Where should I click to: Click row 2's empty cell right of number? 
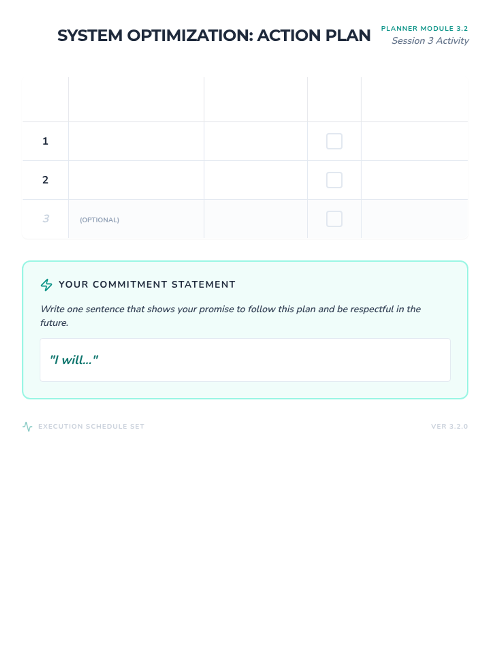pos(136,180)
